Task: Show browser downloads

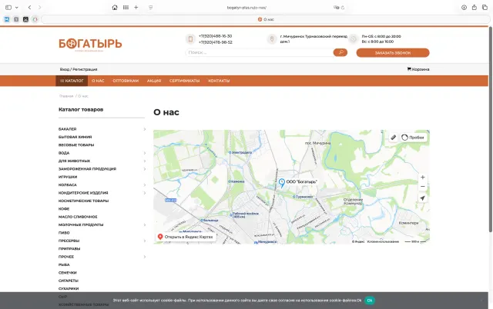Action: (x=464, y=7)
